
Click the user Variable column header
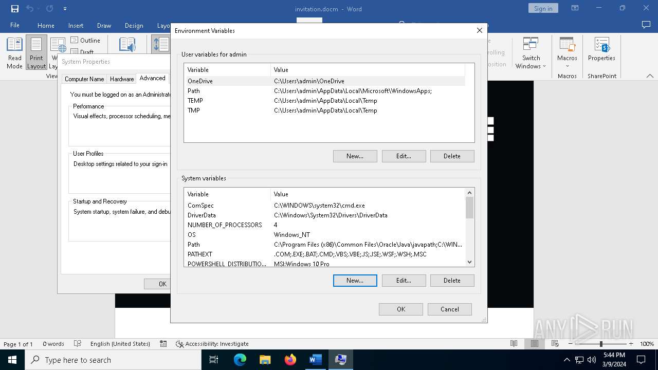coord(227,70)
